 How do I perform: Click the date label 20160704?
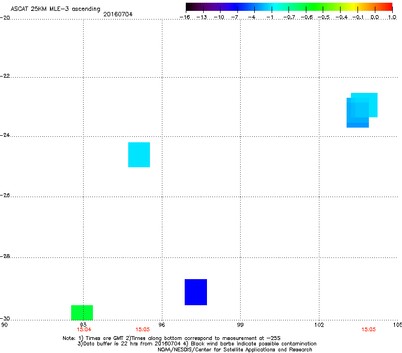tap(118, 14)
